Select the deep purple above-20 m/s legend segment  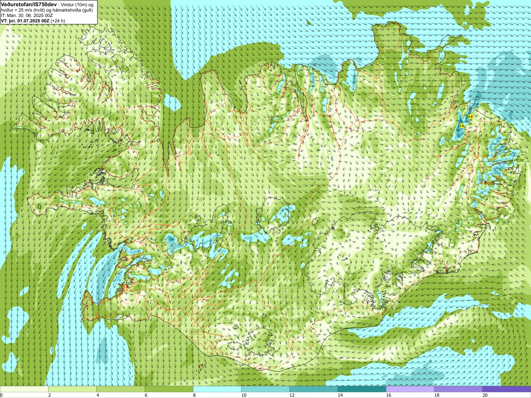[507, 389]
